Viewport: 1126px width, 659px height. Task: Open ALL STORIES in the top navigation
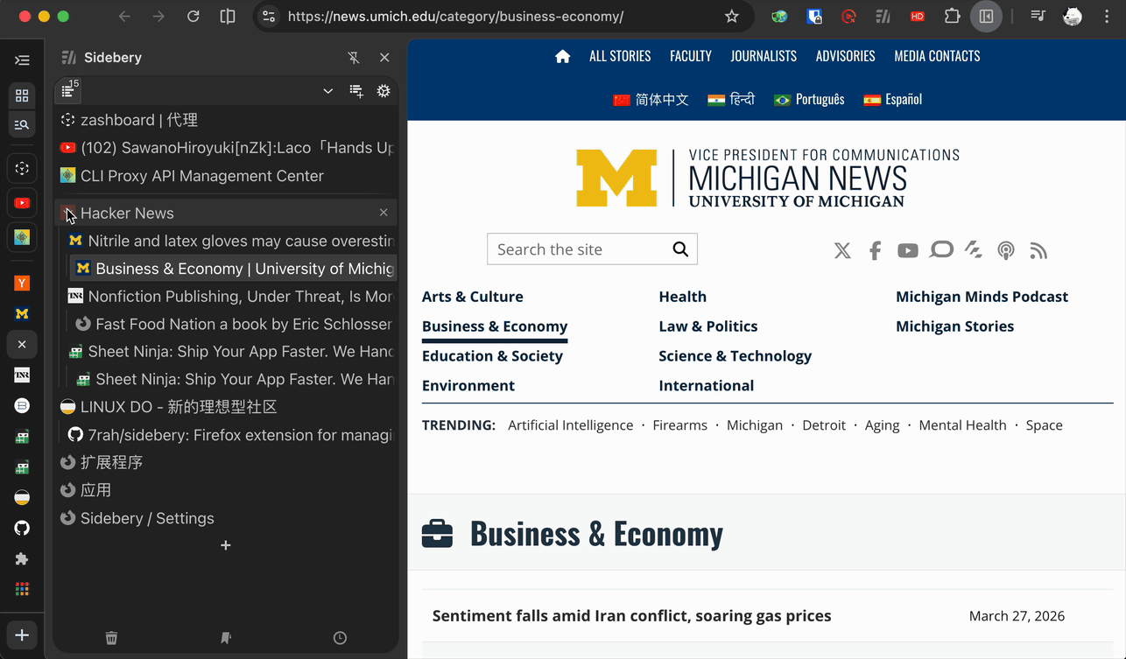tap(620, 56)
